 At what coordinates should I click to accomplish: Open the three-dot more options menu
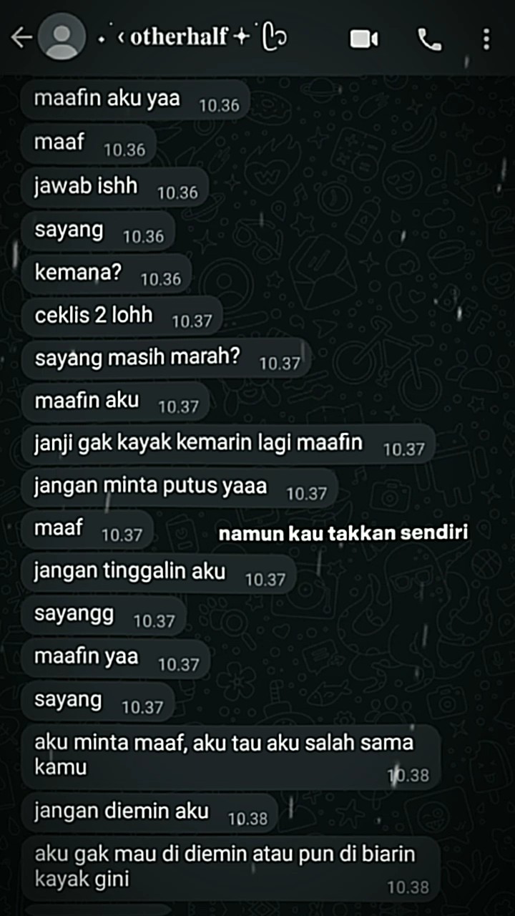tap(486, 39)
